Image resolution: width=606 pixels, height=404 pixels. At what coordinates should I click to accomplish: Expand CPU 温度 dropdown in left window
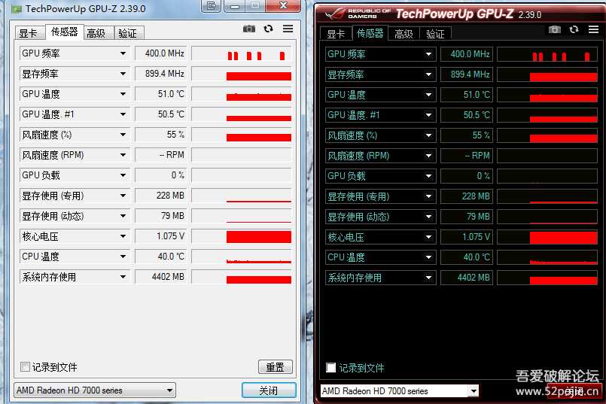123,257
